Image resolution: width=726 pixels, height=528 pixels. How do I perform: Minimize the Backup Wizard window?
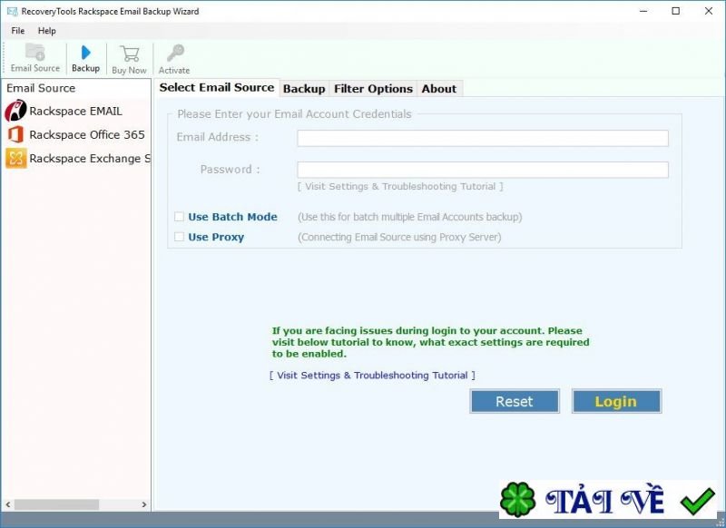click(643, 11)
